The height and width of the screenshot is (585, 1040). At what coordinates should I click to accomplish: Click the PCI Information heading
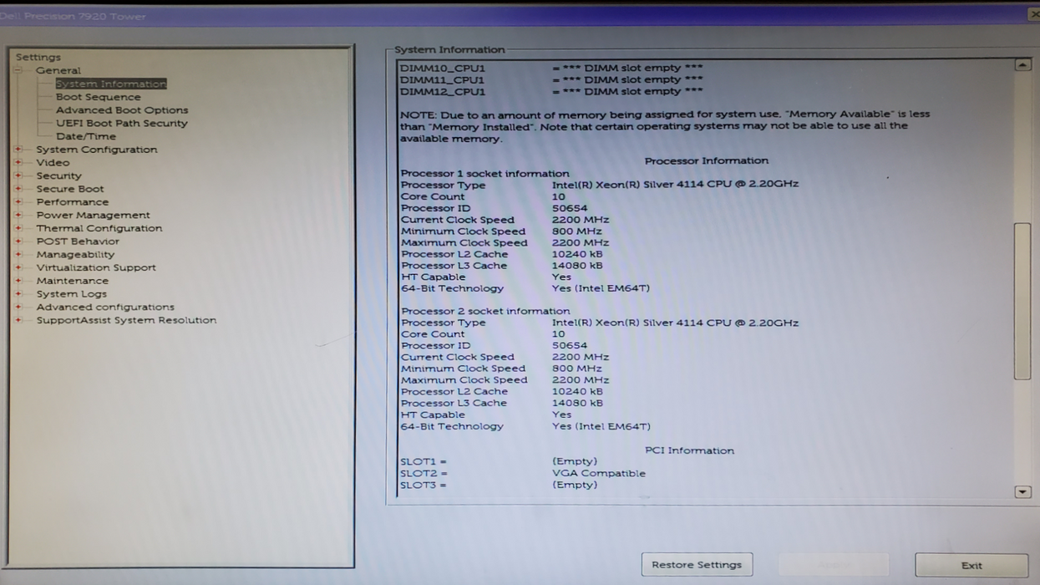pyautogui.click(x=689, y=450)
